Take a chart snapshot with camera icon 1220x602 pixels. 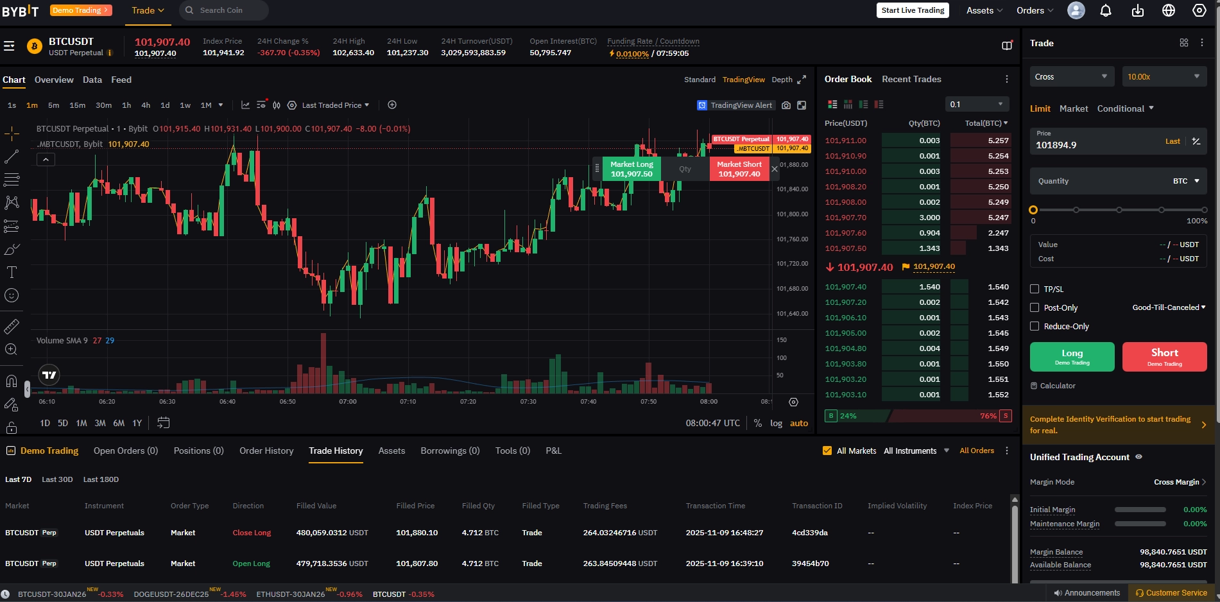[x=786, y=105]
